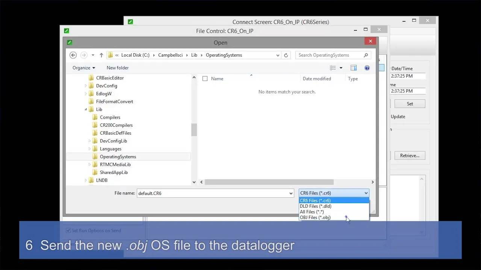Collapse the file type combo box

366,193
